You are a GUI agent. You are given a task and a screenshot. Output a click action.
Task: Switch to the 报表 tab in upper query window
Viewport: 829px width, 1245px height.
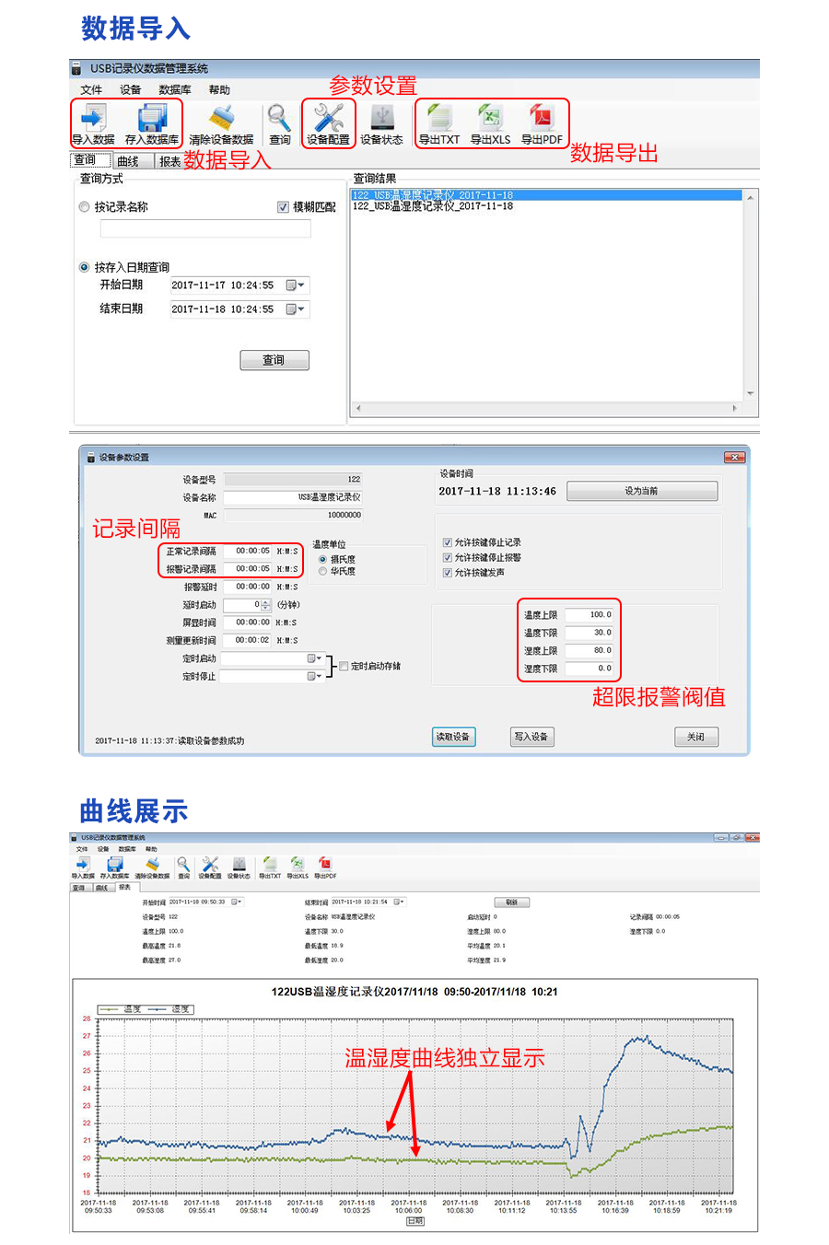169,161
